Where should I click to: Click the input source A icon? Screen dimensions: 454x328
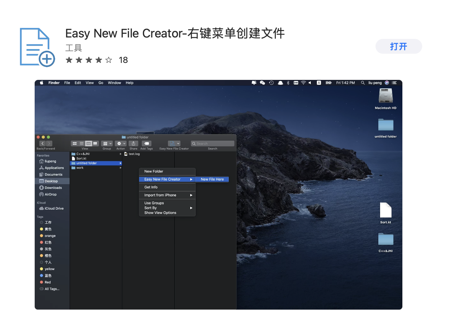click(319, 83)
